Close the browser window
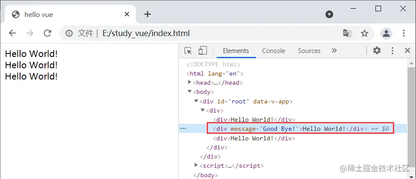416x179 pixels. (x=403, y=8)
